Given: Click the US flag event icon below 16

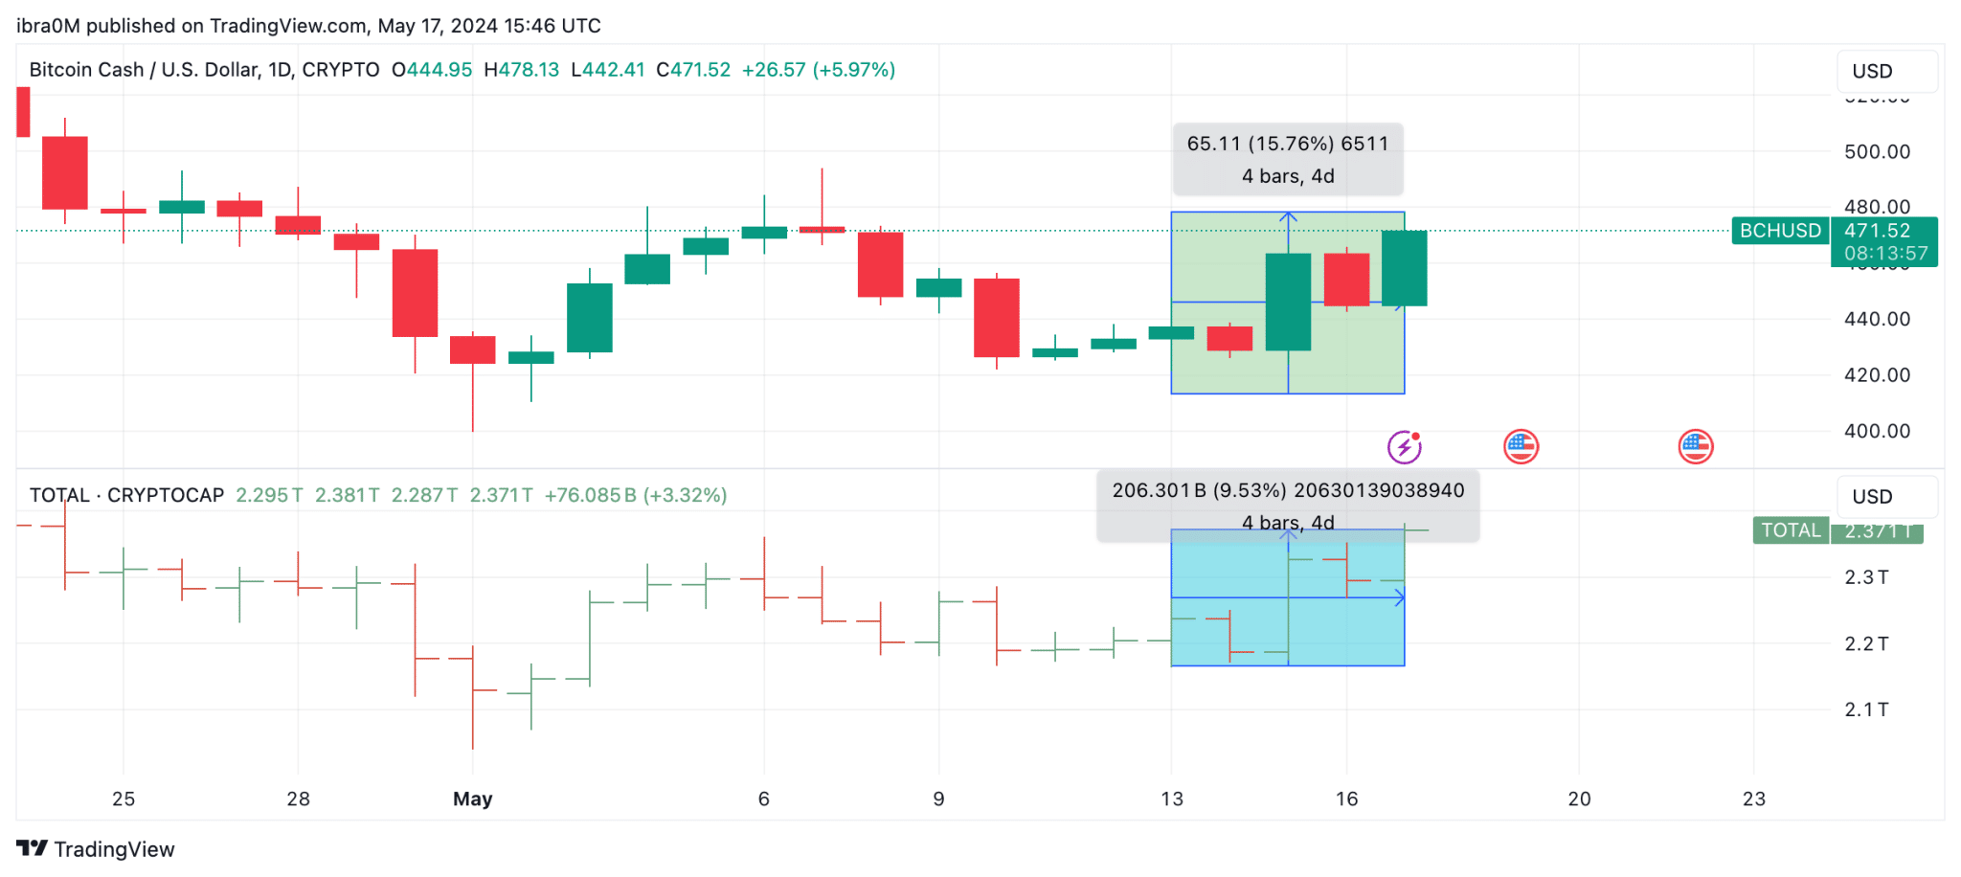Looking at the screenshot, I should tap(1521, 446).
